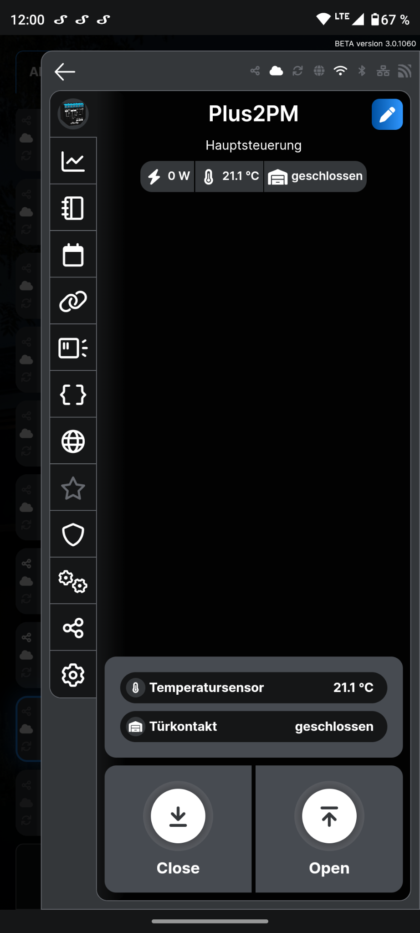Tap the Close cover button

point(178,829)
